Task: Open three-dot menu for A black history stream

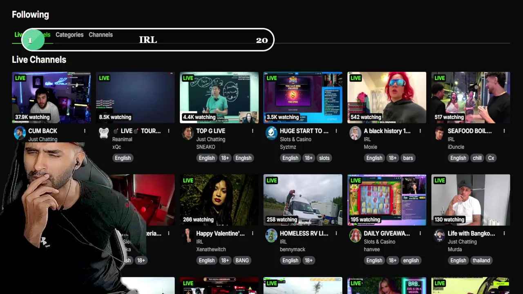Action: [x=420, y=131]
